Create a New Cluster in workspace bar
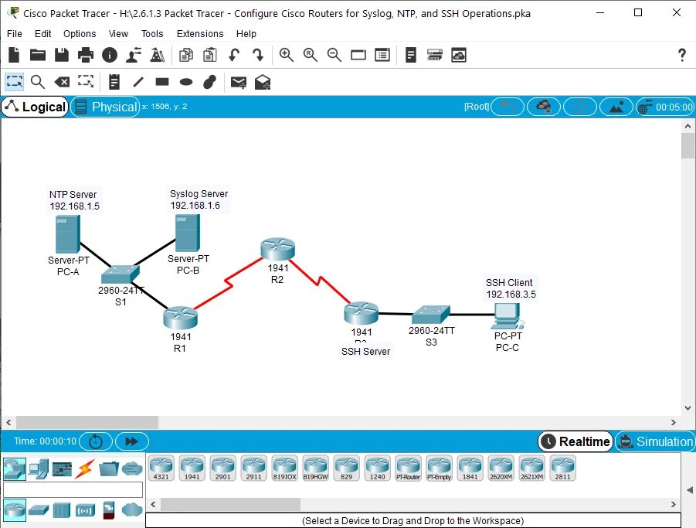Viewport: 696px width, 528px height. pos(544,107)
